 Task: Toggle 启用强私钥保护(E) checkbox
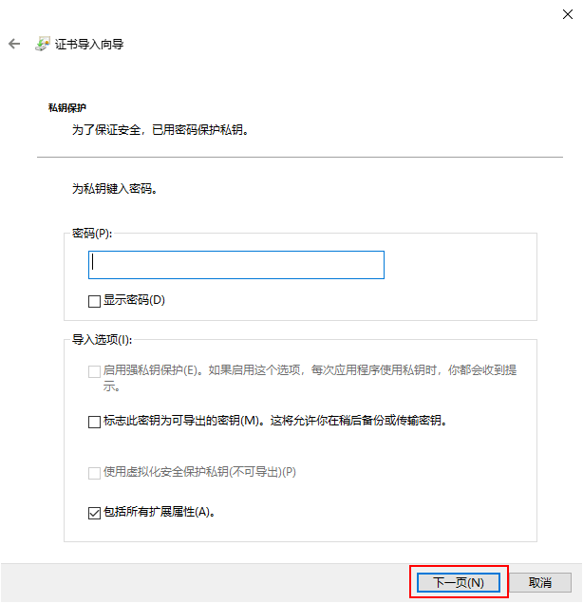pos(94,371)
